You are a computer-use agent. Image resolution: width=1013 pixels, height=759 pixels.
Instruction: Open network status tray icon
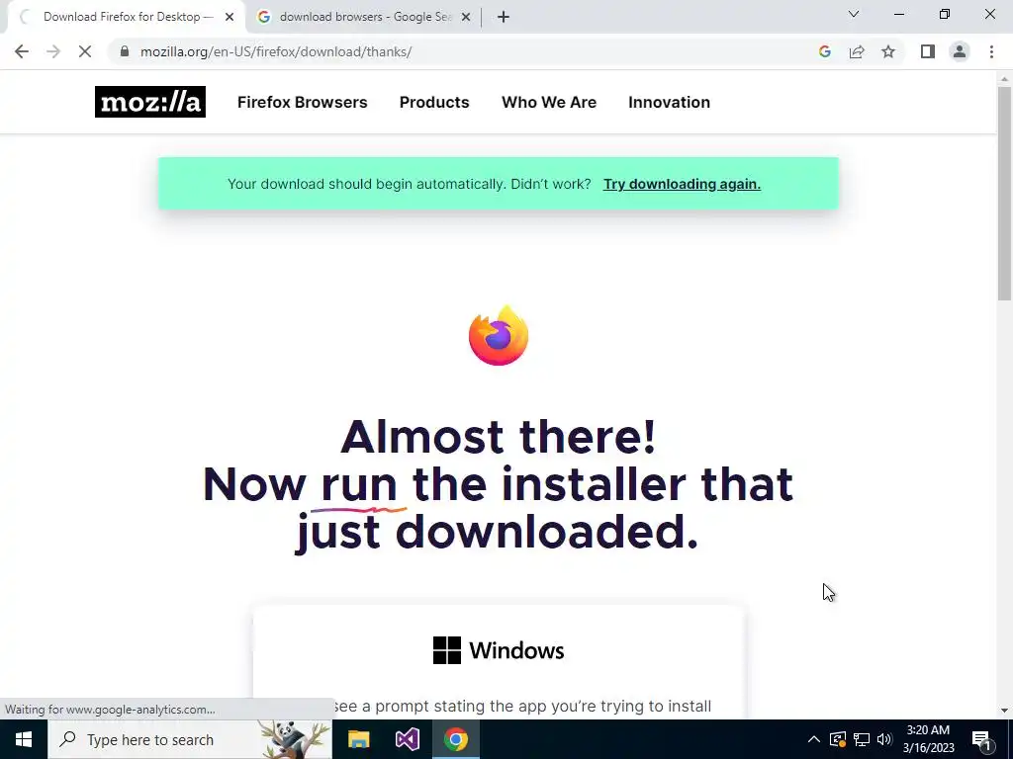pos(862,739)
